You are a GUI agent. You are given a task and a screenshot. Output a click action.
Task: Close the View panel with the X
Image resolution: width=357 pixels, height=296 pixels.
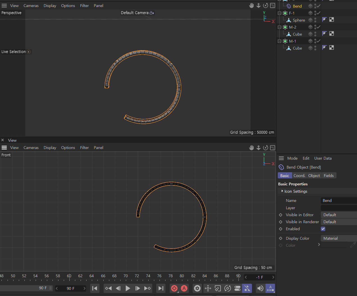click(x=3, y=140)
